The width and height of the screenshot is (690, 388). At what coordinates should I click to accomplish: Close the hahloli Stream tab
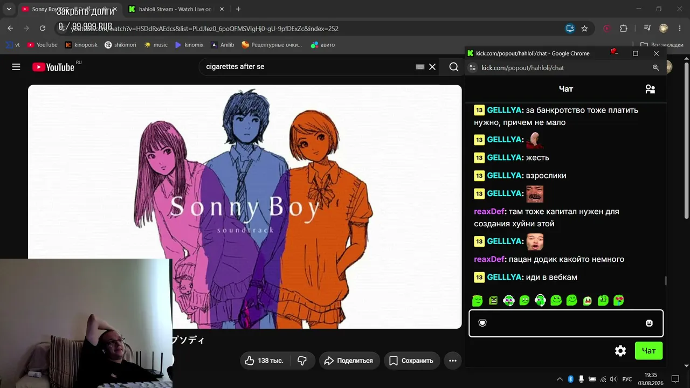point(222,9)
